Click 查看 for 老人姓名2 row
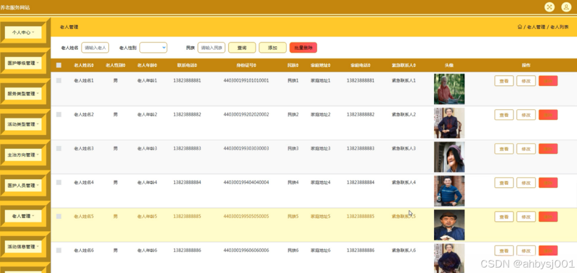 (504, 114)
